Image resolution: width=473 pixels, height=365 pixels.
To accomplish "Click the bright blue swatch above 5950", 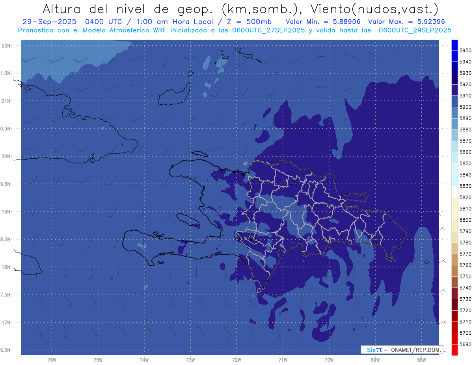I will [x=454, y=45].
